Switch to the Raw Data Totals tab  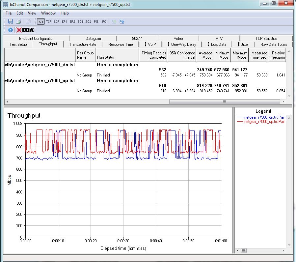(x=274, y=44)
